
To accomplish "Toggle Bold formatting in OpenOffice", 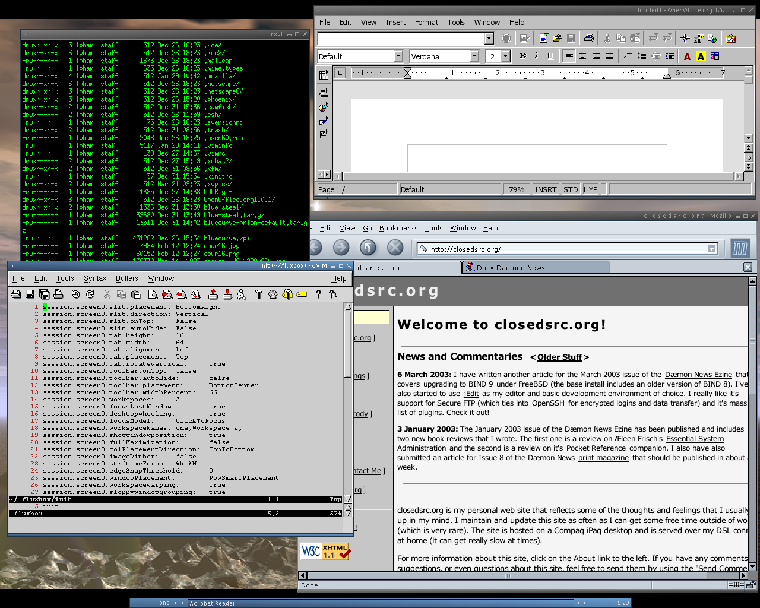I will click(522, 56).
